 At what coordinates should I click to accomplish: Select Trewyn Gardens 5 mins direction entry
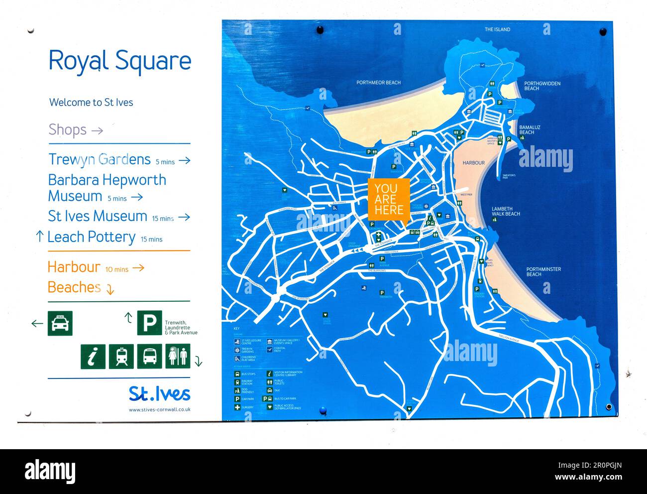tap(119, 159)
